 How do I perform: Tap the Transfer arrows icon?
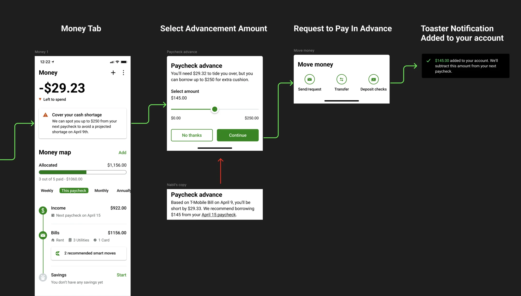(342, 79)
